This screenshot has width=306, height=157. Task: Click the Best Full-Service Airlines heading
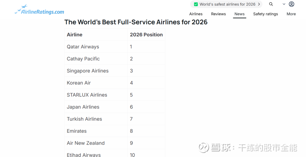tap(136, 22)
